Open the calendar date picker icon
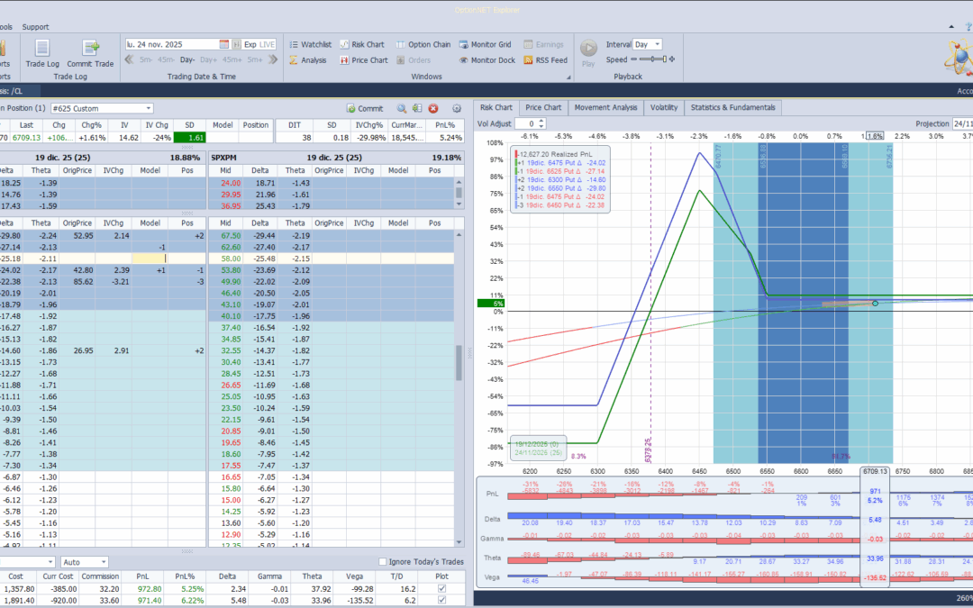Viewport: 973px width, 608px height. pyautogui.click(x=224, y=44)
